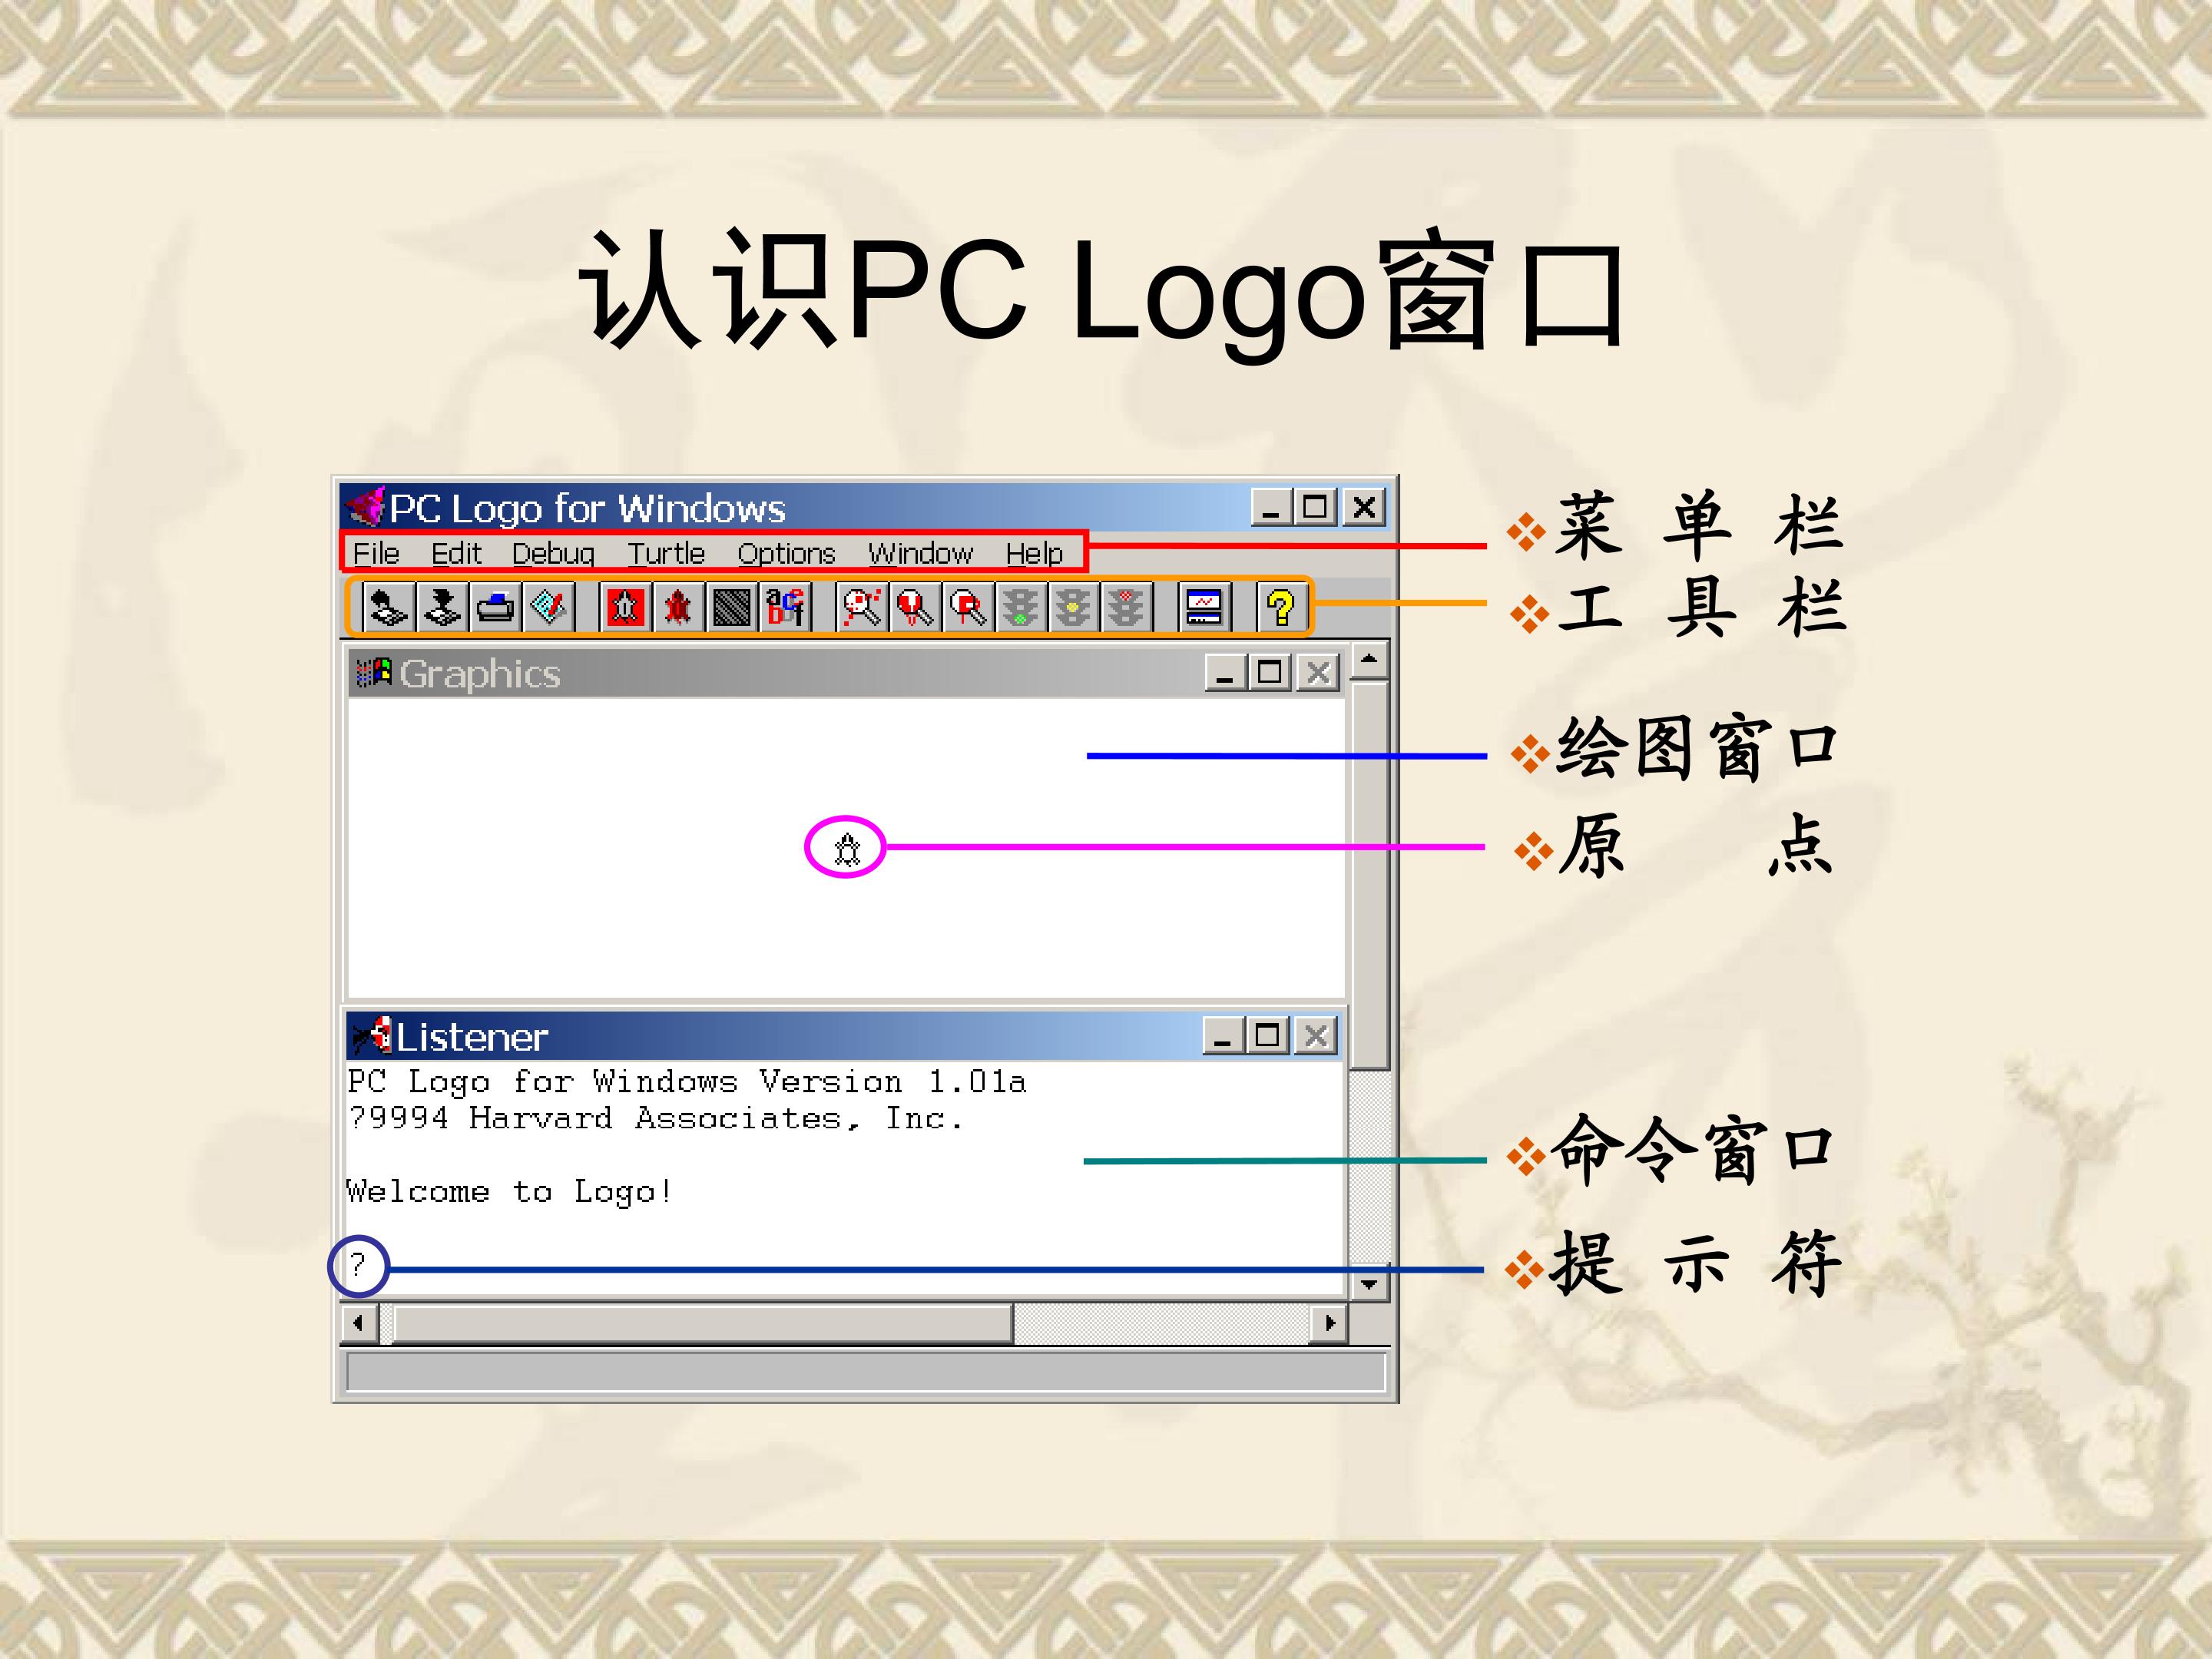2212x1659 pixels.
Task: Open the Turtle menu
Action: click(x=666, y=553)
